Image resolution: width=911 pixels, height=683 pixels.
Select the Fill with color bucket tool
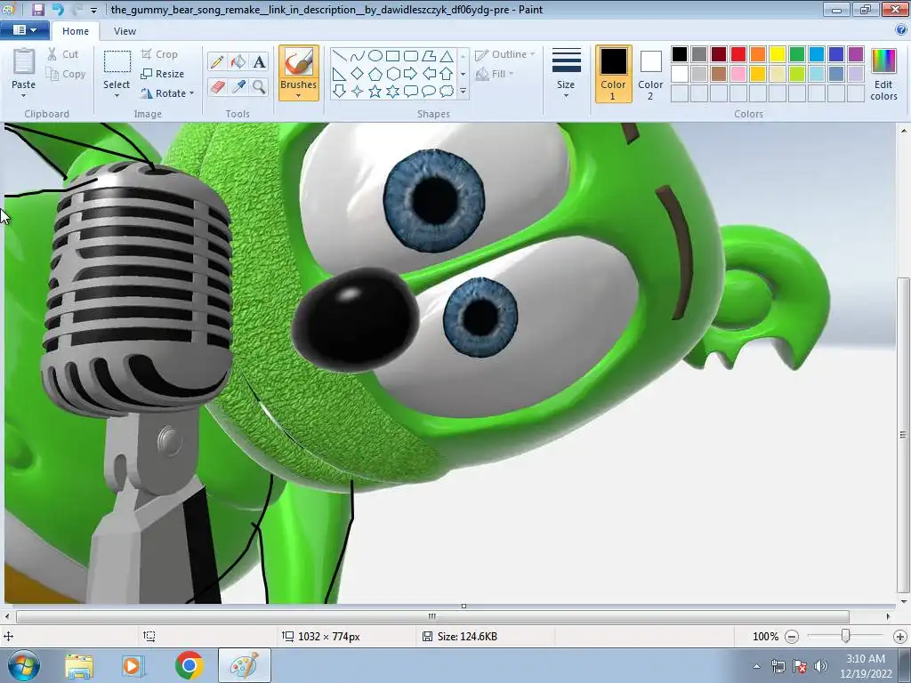tap(238, 61)
